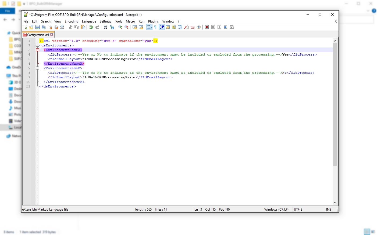
Task: Click the Cut scissors icon
Action: (x=70, y=27)
